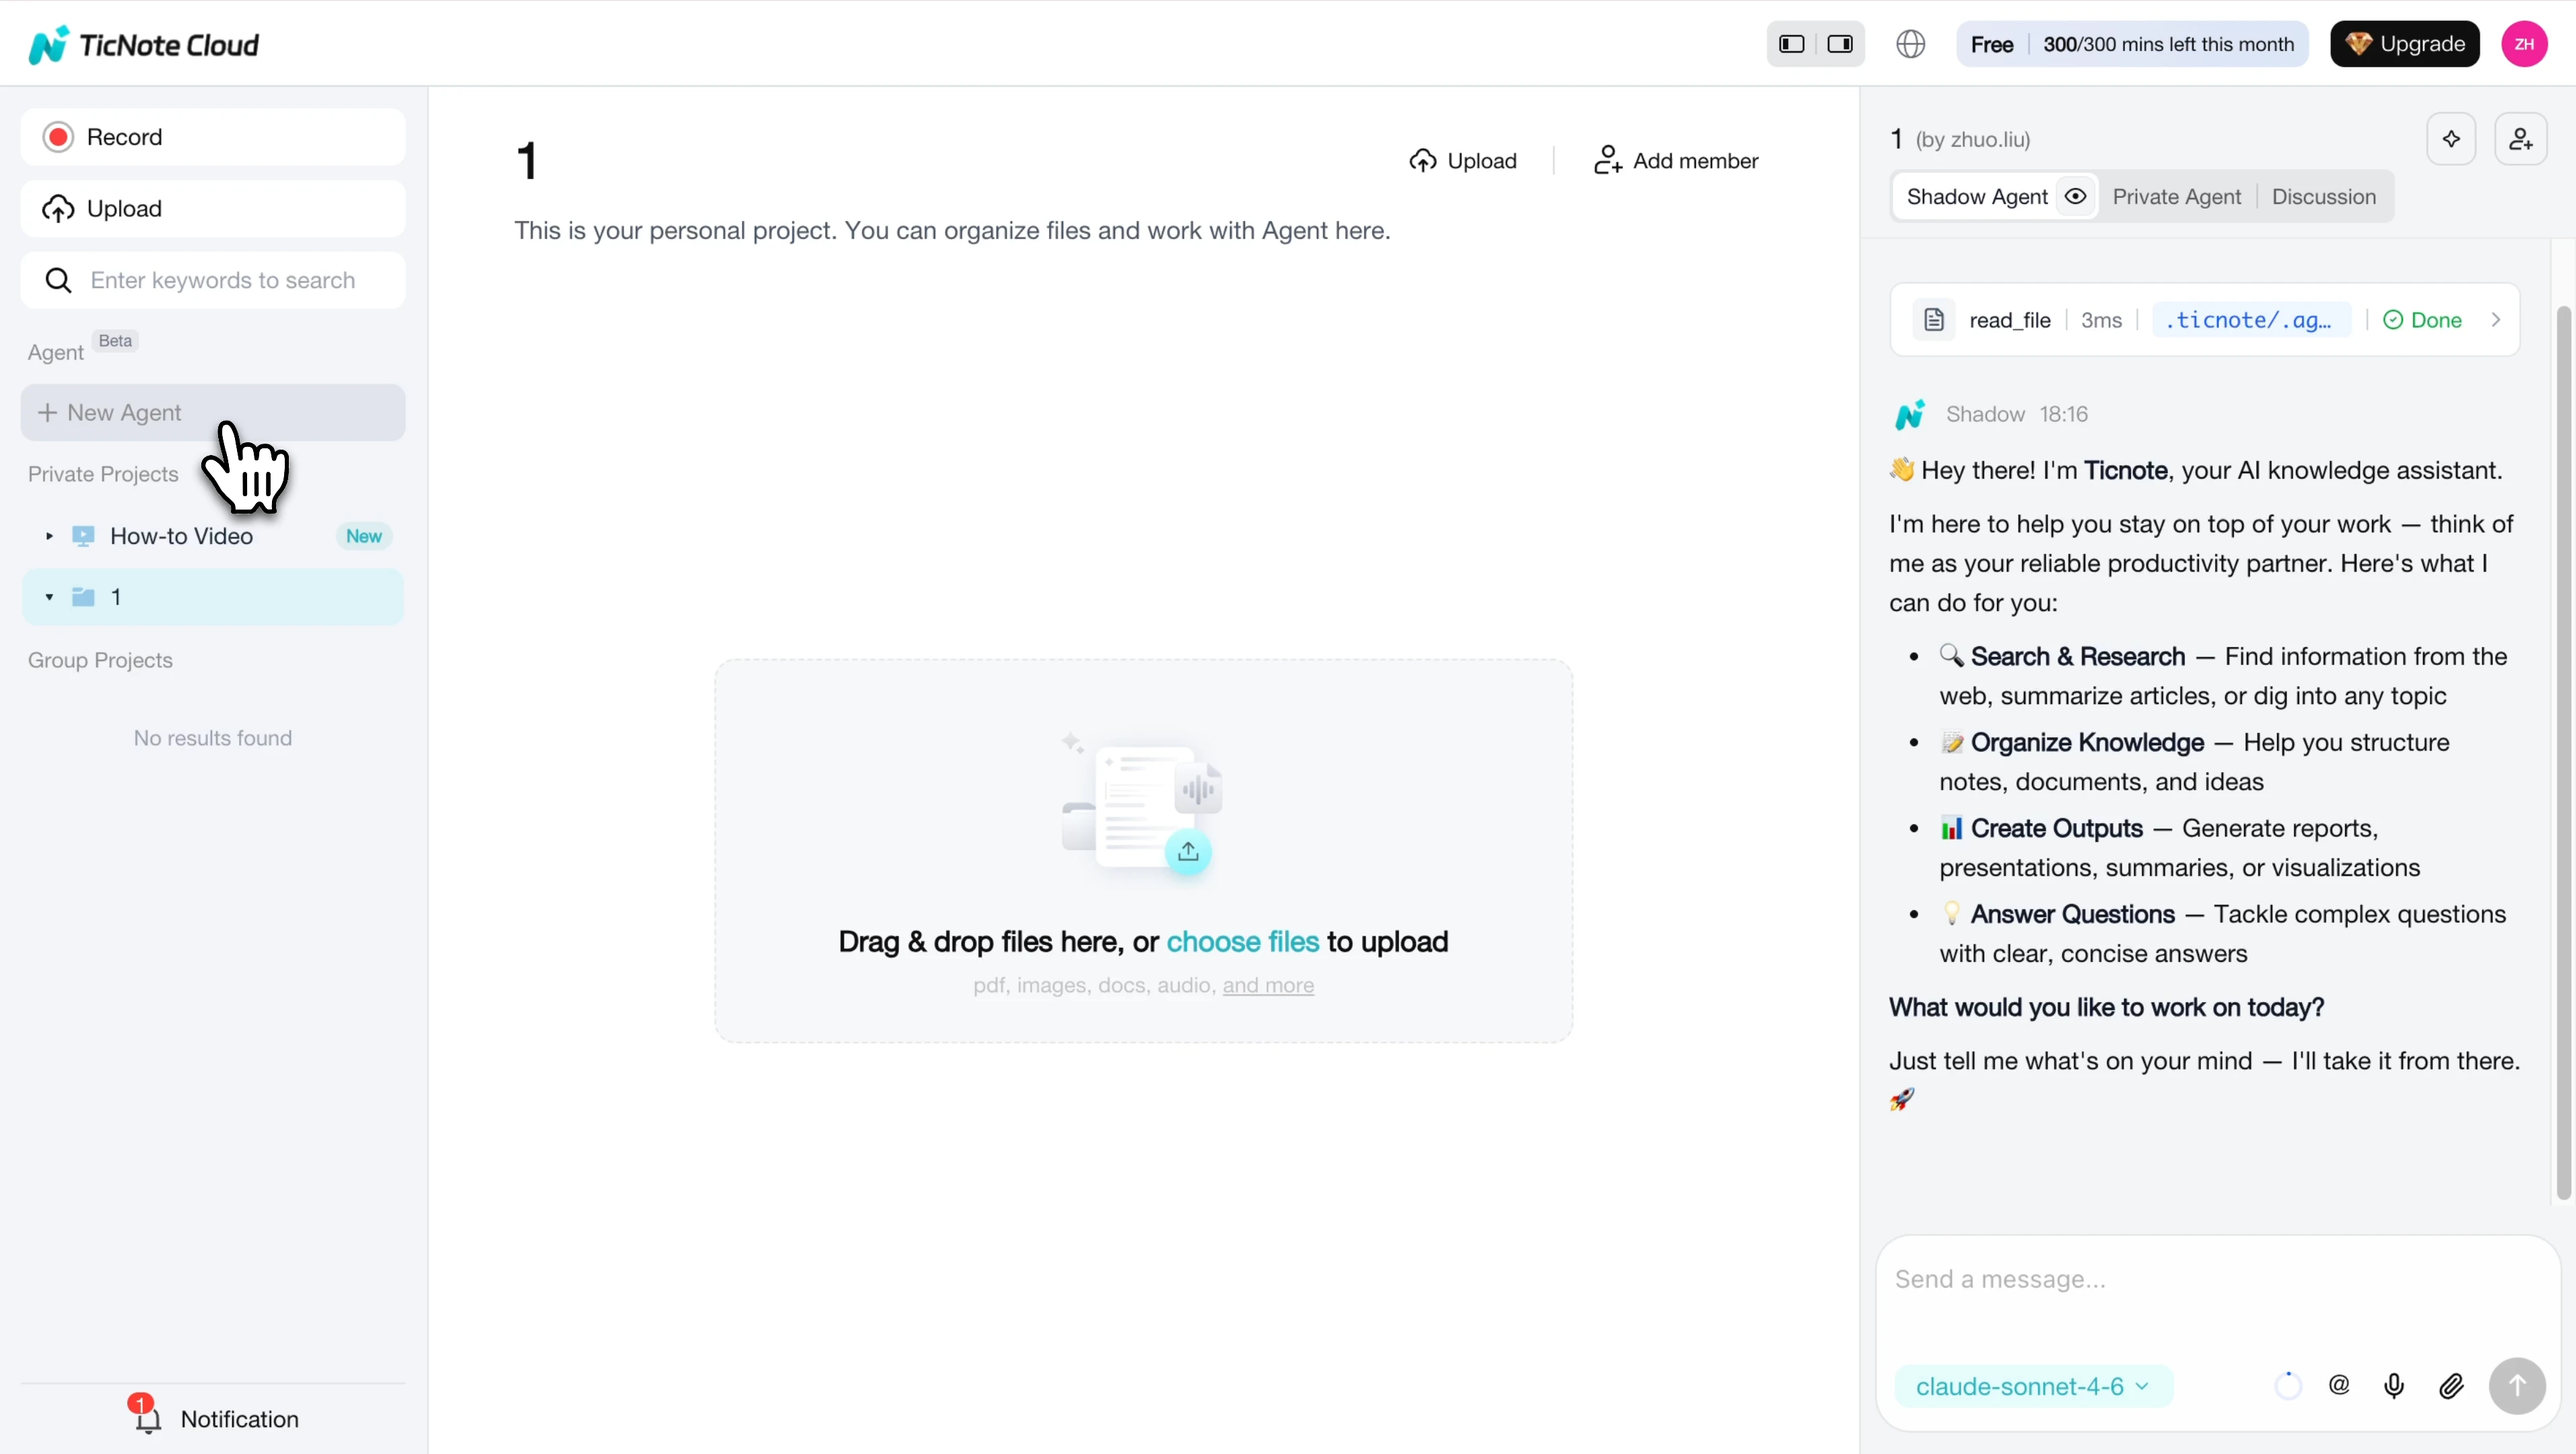
Task: Click Add member in project header
Action: (x=1675, y=161)
